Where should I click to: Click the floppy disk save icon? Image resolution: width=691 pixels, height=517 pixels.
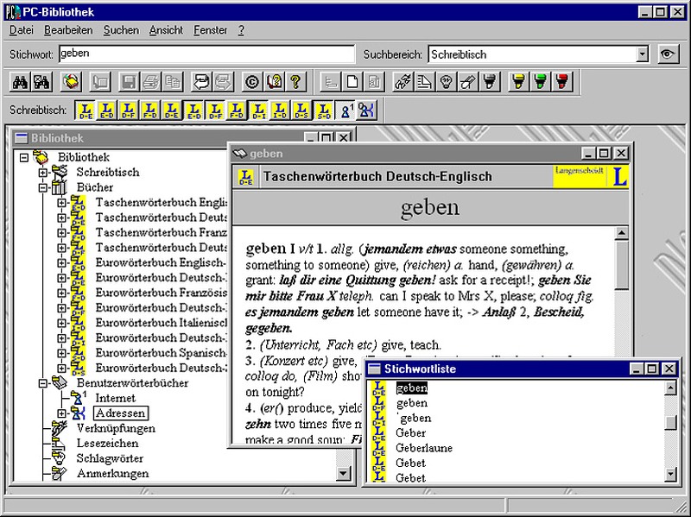[129, 82]
